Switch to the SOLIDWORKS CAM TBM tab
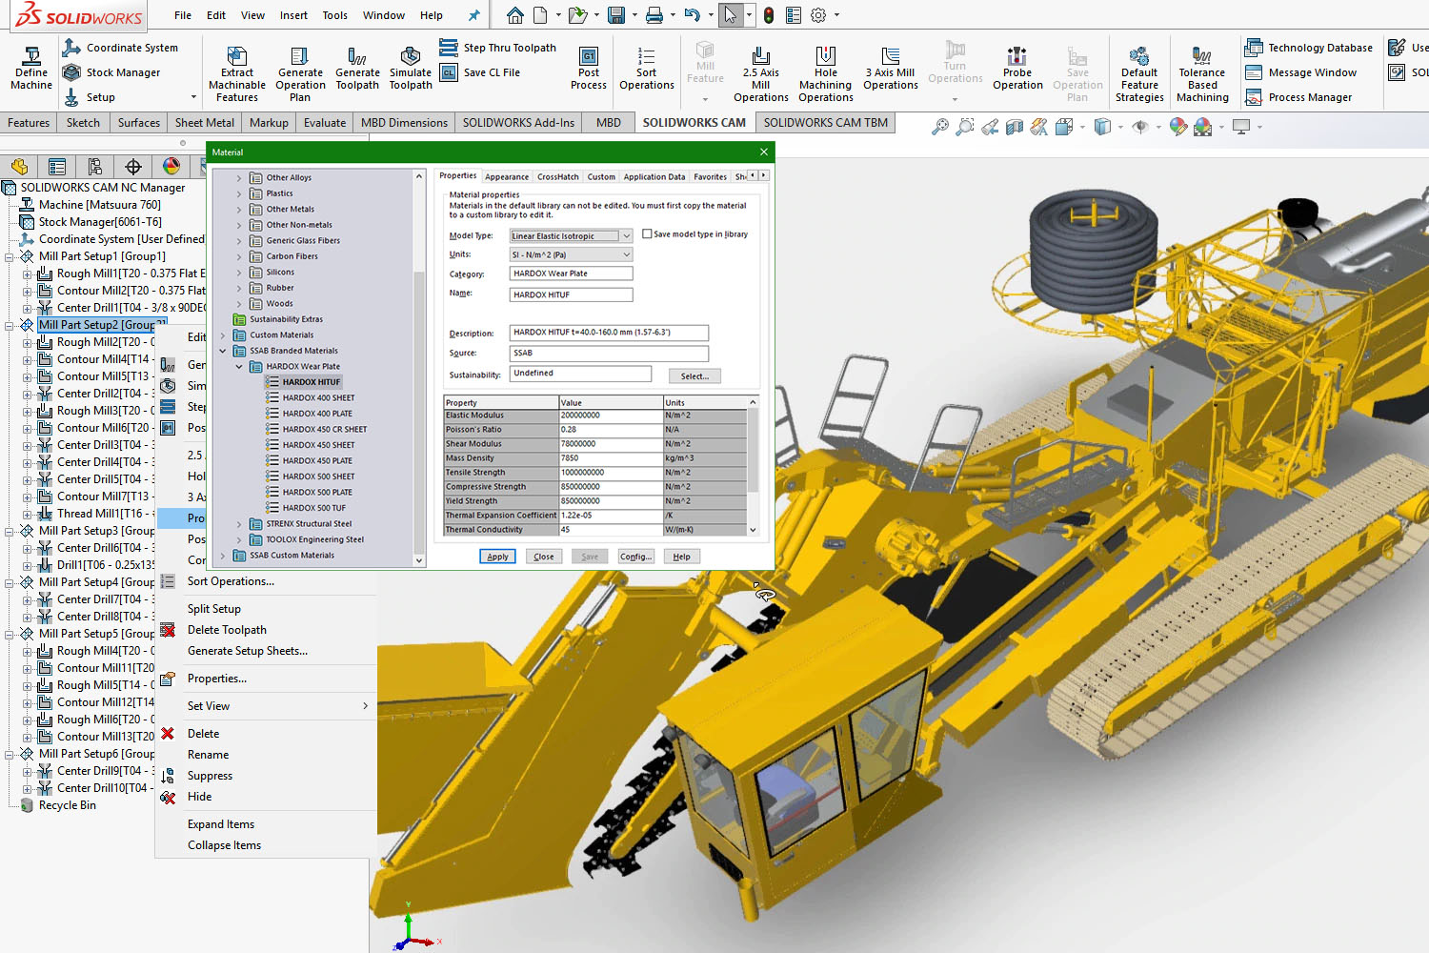This screenshot has height=953, width=1429. 825,122
